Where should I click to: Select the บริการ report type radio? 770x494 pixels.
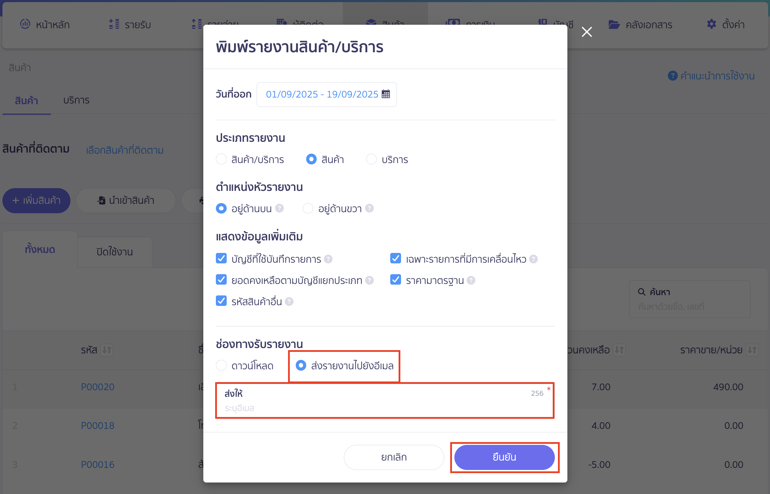[371, 159]
